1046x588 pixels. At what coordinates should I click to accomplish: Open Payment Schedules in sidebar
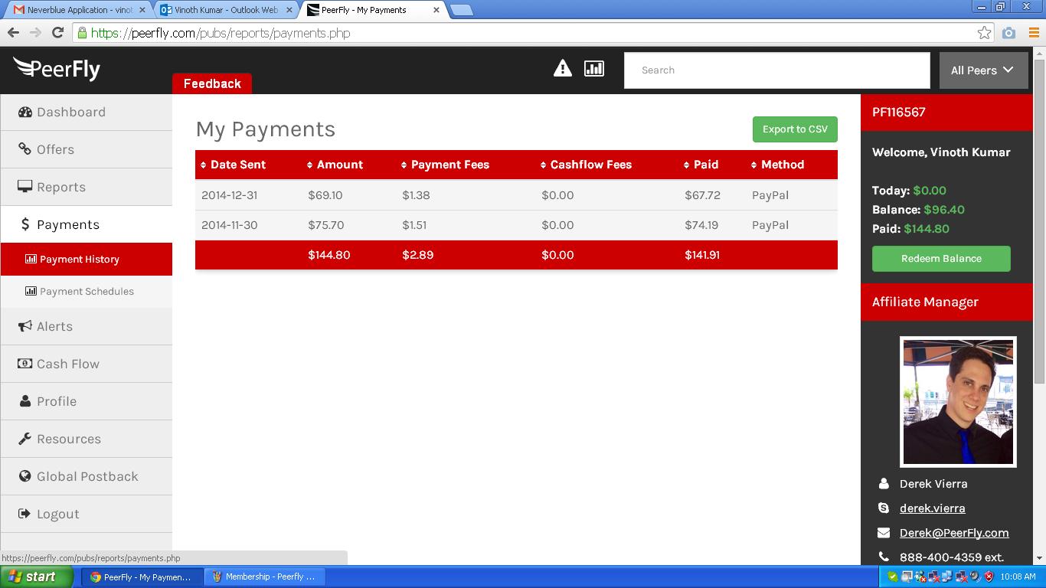coord(87,292)
